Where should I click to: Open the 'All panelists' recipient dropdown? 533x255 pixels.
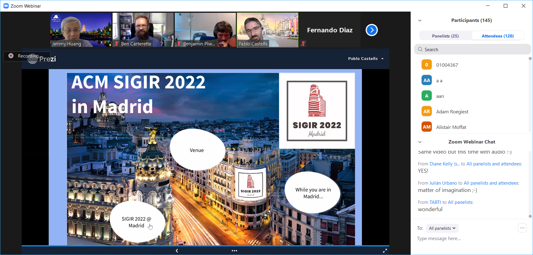click(x=442, y=228)
